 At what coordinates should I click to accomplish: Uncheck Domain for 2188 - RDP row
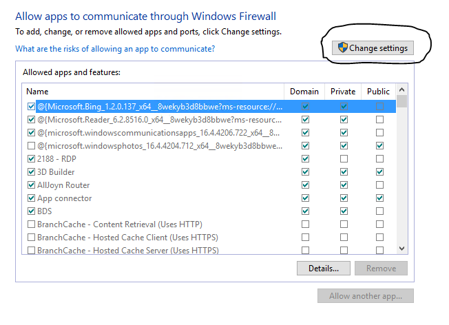[x=306, y=159]
